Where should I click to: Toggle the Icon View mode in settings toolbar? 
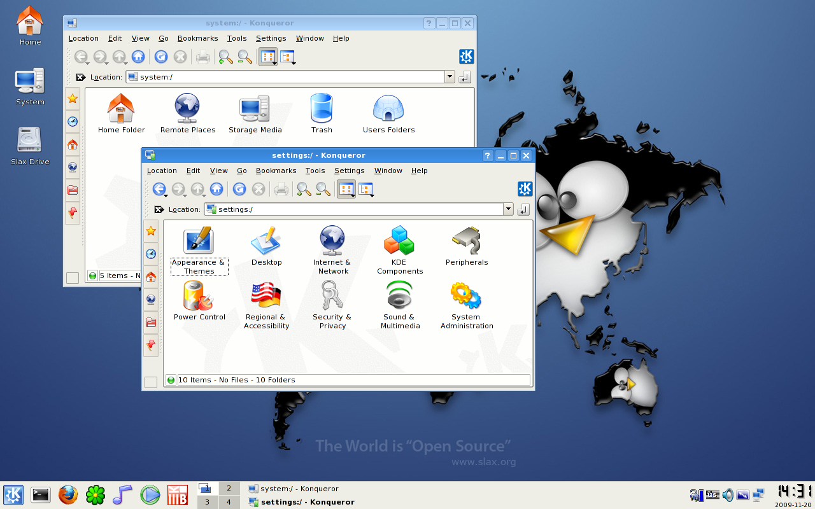click(x=346, y=189)
